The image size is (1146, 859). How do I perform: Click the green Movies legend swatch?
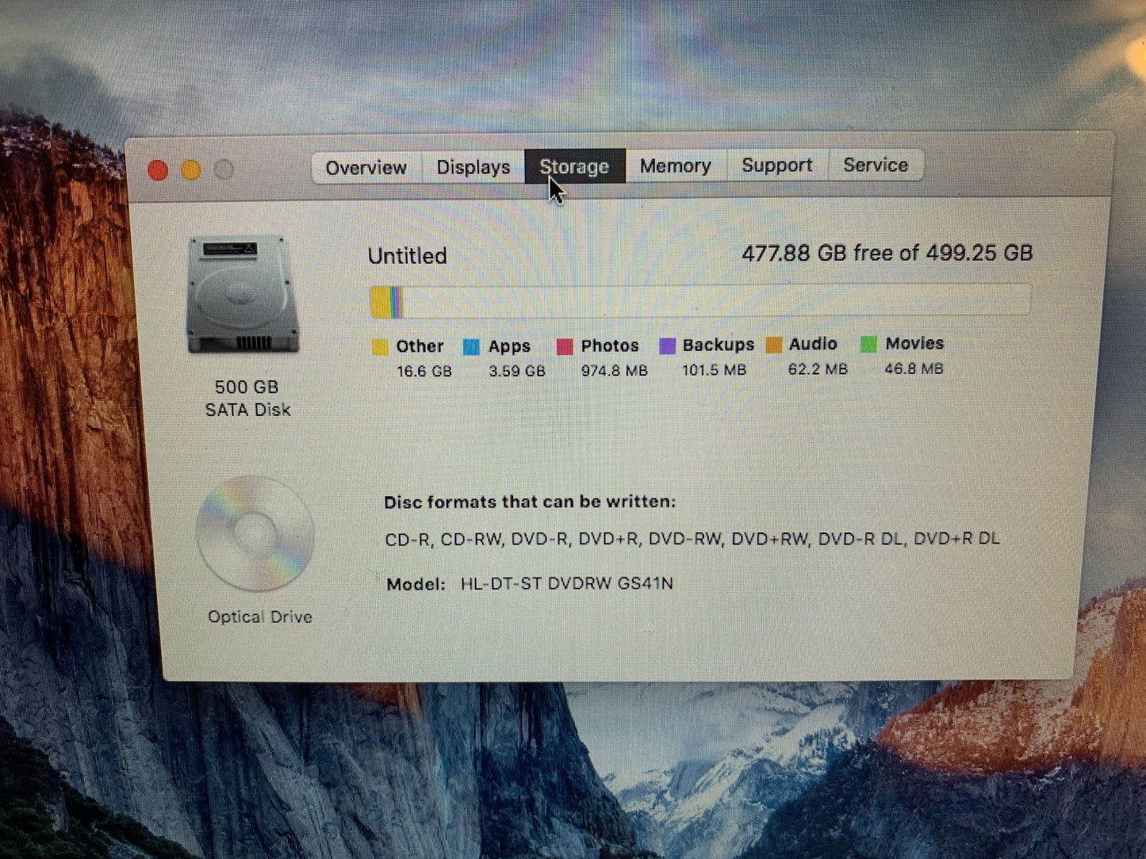coord(869,344)
